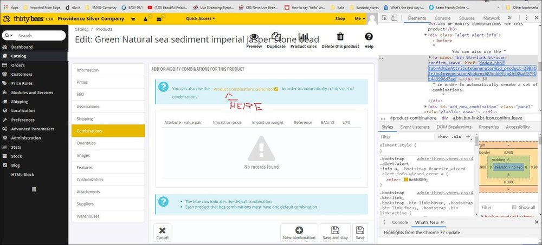Expand the Quick Access dropdown

tap(201, 18)
